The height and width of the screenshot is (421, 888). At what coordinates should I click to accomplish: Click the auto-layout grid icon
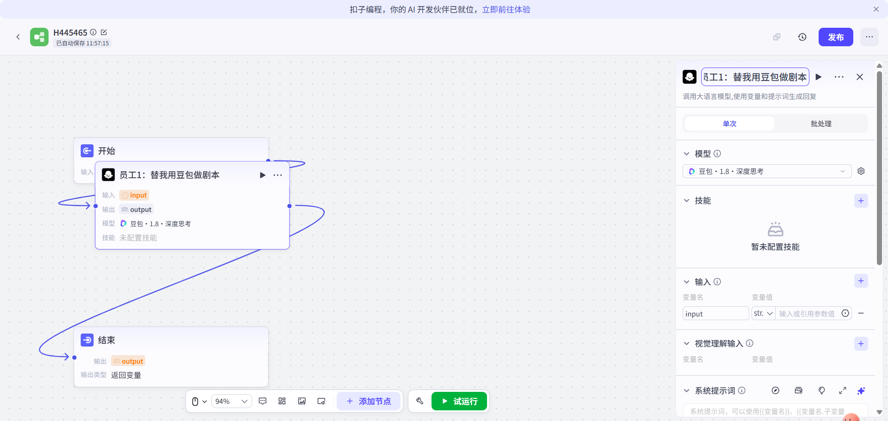(282, 401)
